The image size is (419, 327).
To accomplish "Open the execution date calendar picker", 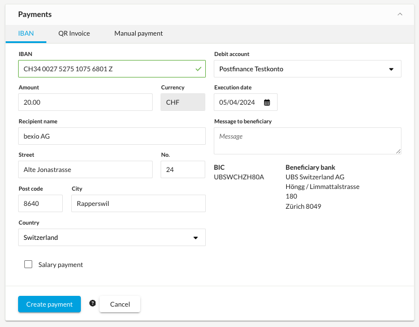I will pyautogui.click(x=267, y=102).
